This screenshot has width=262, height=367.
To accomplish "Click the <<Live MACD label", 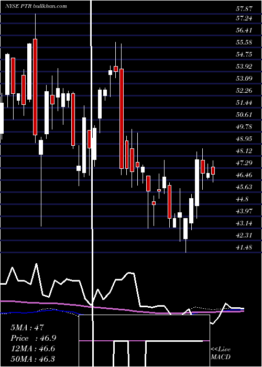I will point(221,353).
